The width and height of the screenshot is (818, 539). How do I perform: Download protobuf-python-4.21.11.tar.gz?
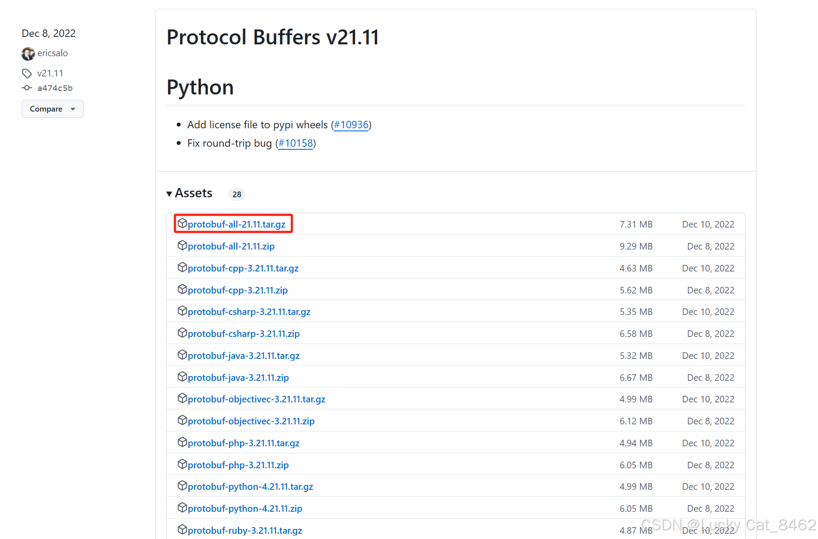coord(251,487)
